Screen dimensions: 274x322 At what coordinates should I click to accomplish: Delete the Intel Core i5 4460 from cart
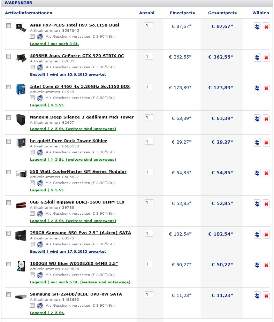click(x=266, y=89)
